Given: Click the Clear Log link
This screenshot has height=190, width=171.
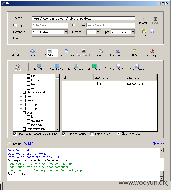Looking at the screenshot, I should (x=158, y=144).
